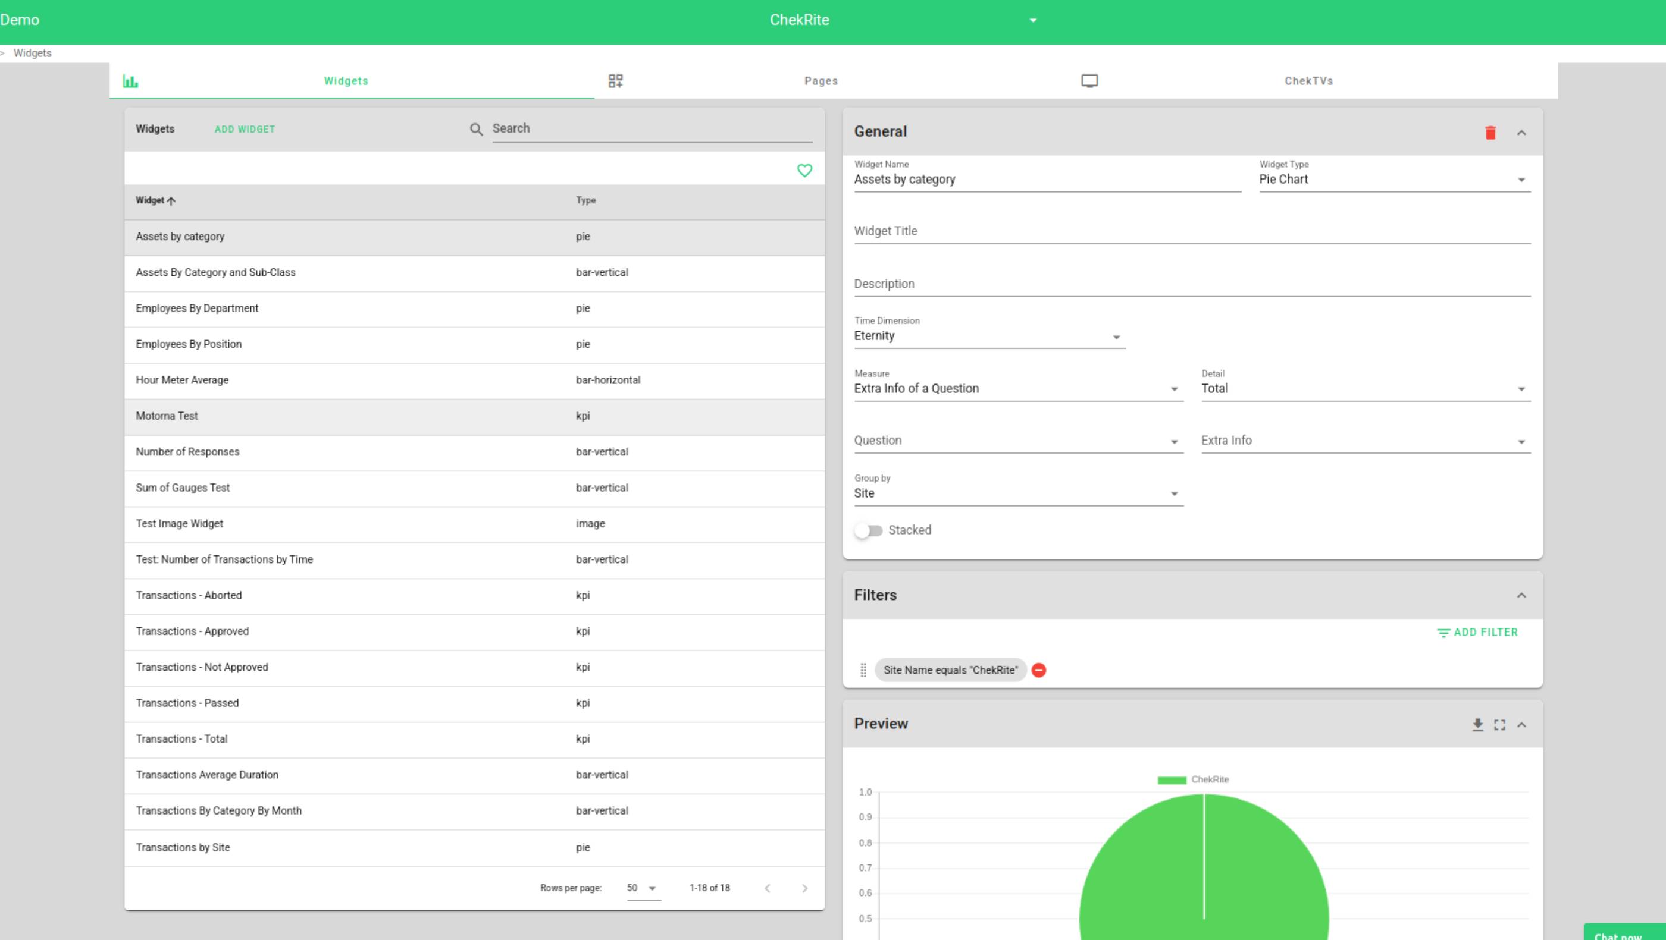Open preview in fullscreen

click(1500, 725)
